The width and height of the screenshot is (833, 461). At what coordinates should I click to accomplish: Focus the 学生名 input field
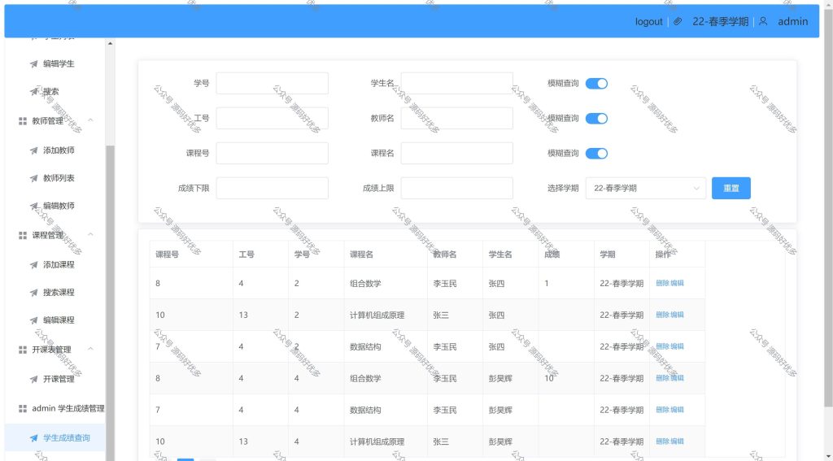point(457,84)
